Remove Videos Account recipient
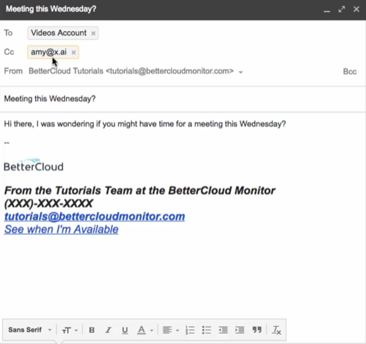The height and width of the screenshot is (344, 366). coord(93,33)
